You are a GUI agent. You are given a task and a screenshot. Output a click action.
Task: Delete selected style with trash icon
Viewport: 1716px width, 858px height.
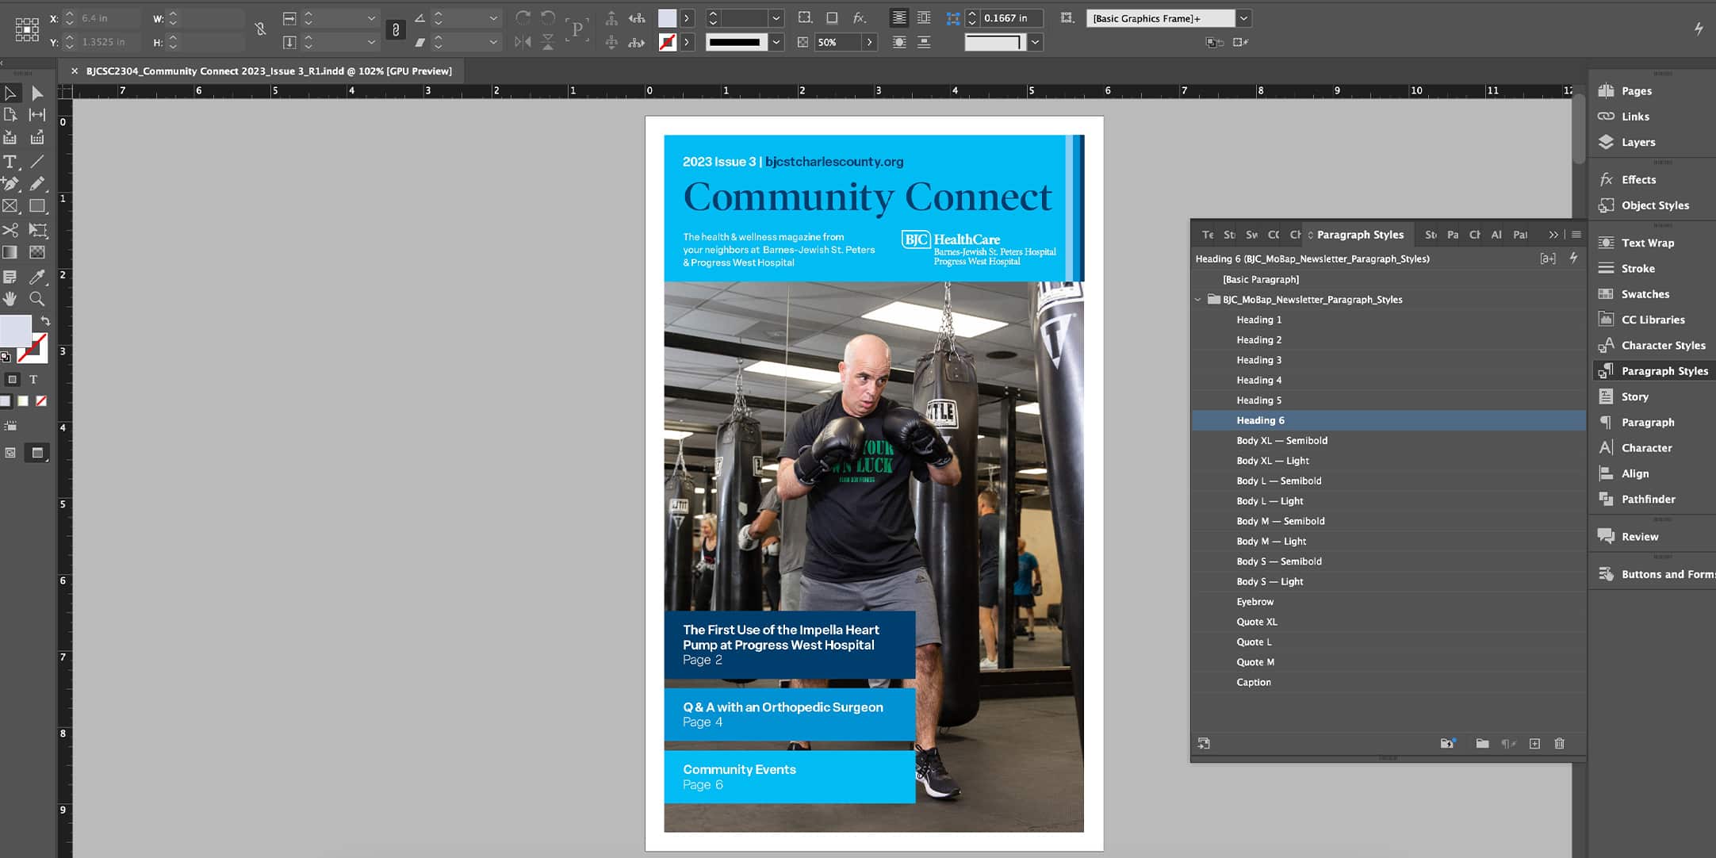1559,744
